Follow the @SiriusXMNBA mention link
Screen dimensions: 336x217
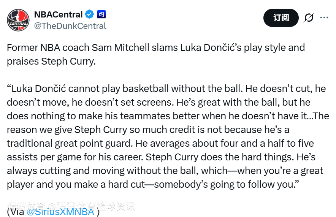pos(60,212)
